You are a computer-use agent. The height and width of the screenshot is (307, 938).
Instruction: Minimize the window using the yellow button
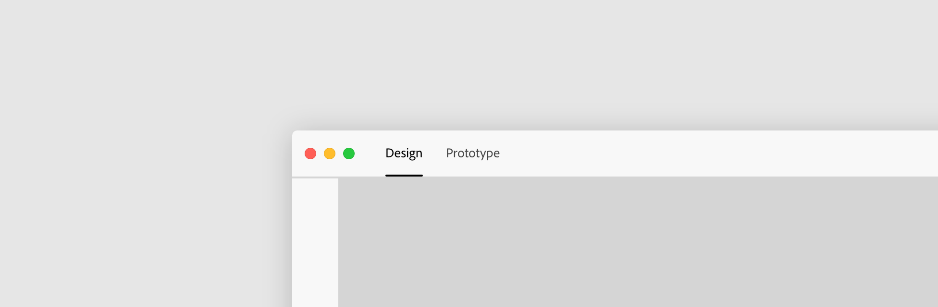pos(330,153)
